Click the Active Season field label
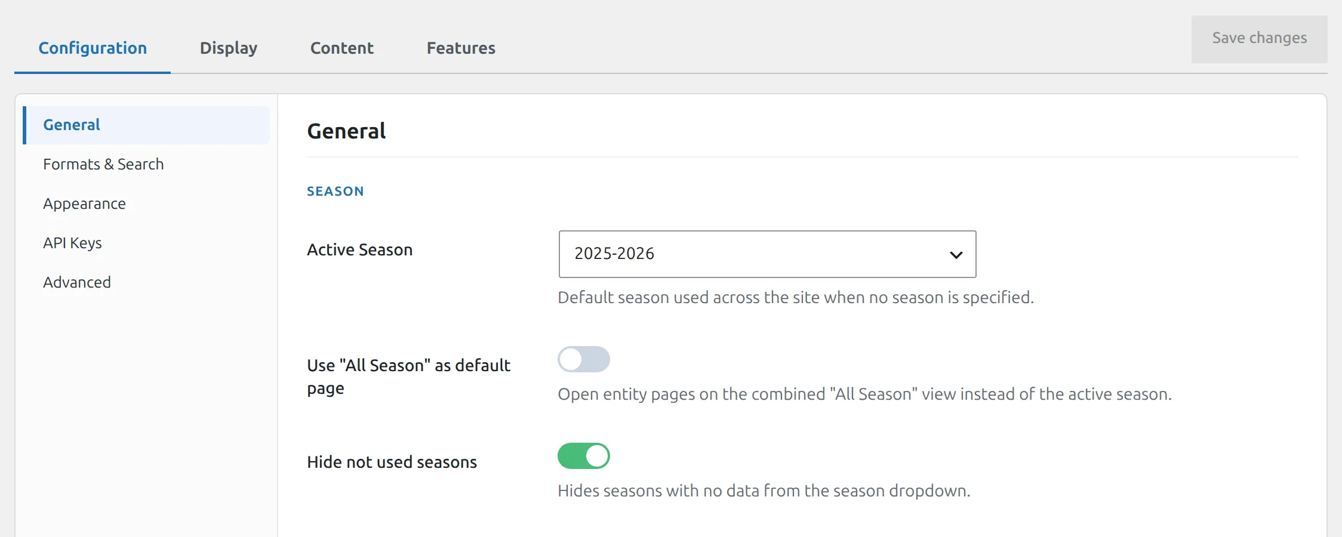1342x537 pixels. (360, 249)
